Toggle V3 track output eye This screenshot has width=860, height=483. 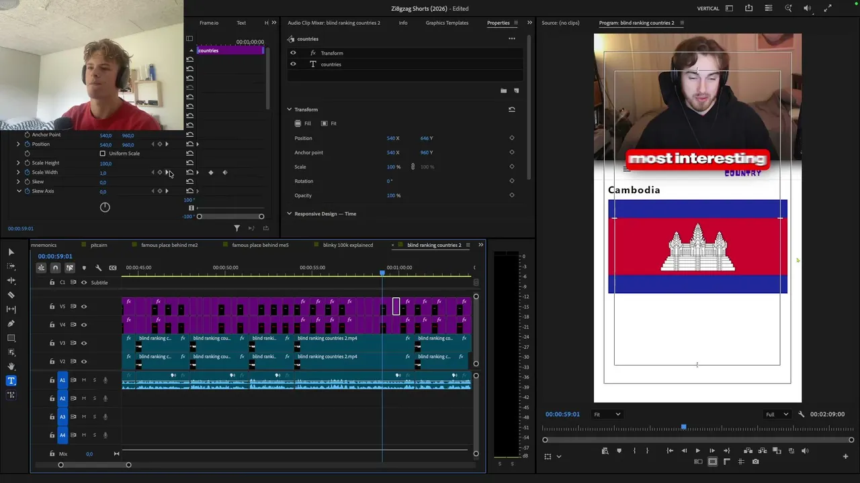point(84,343)
